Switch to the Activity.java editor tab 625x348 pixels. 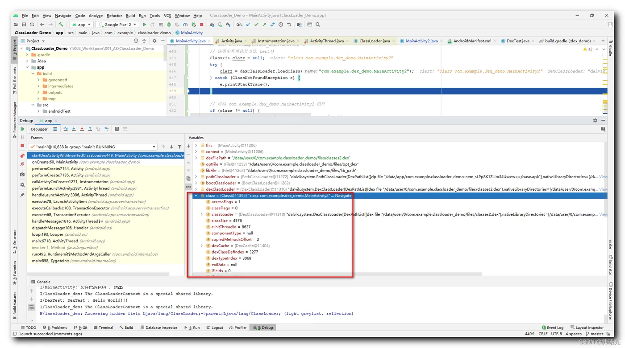click(x=231, y=41)
